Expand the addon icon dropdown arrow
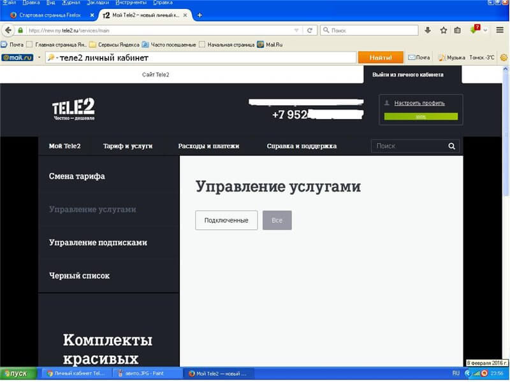This screenshot has width=510, height=382. pos(485,31)
